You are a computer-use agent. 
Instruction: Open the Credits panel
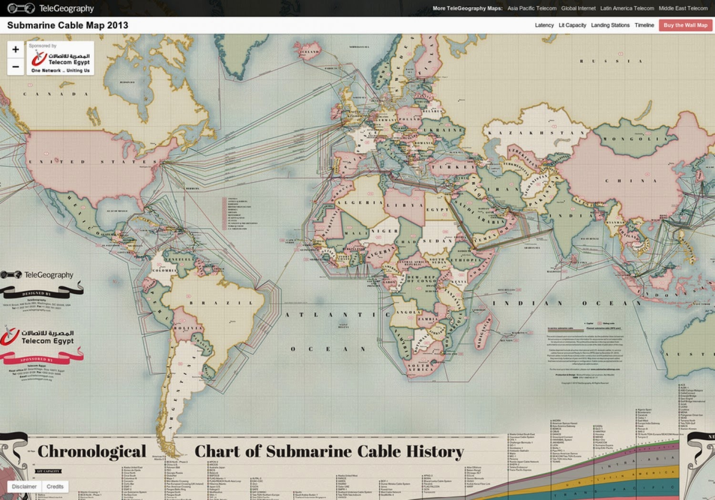click(x=56, y=487)
